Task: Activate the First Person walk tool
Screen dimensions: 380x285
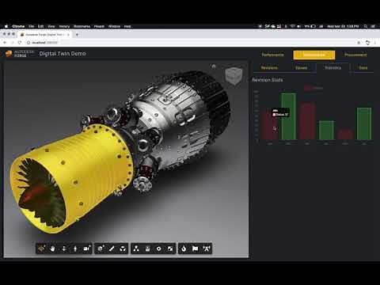Action: tap(75, 249)
